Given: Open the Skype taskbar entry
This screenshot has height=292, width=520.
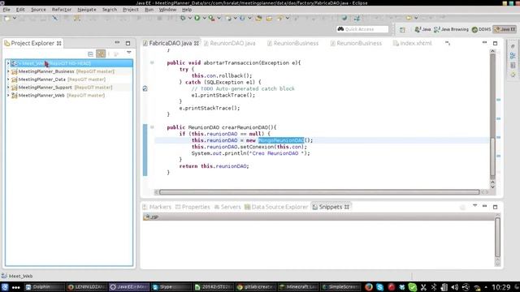Looking at the screenshot, I should coord(171,287).
